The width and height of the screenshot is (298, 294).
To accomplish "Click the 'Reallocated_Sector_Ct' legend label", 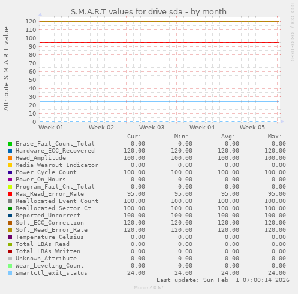I will point(53,208).
